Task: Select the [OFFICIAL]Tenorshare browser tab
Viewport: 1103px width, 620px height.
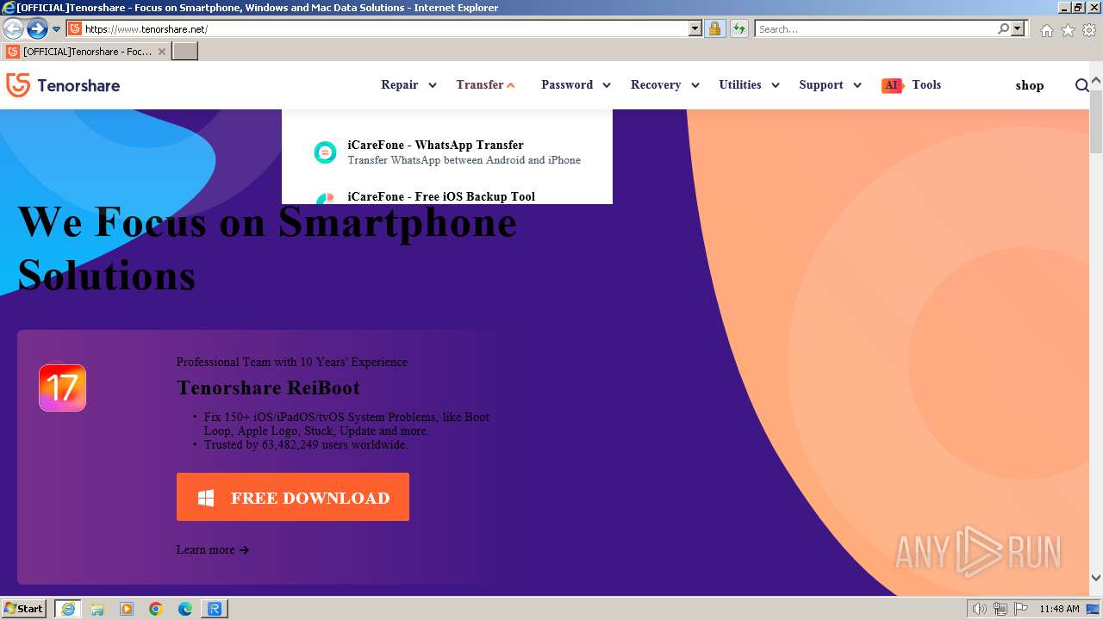Action: (86, 52)
